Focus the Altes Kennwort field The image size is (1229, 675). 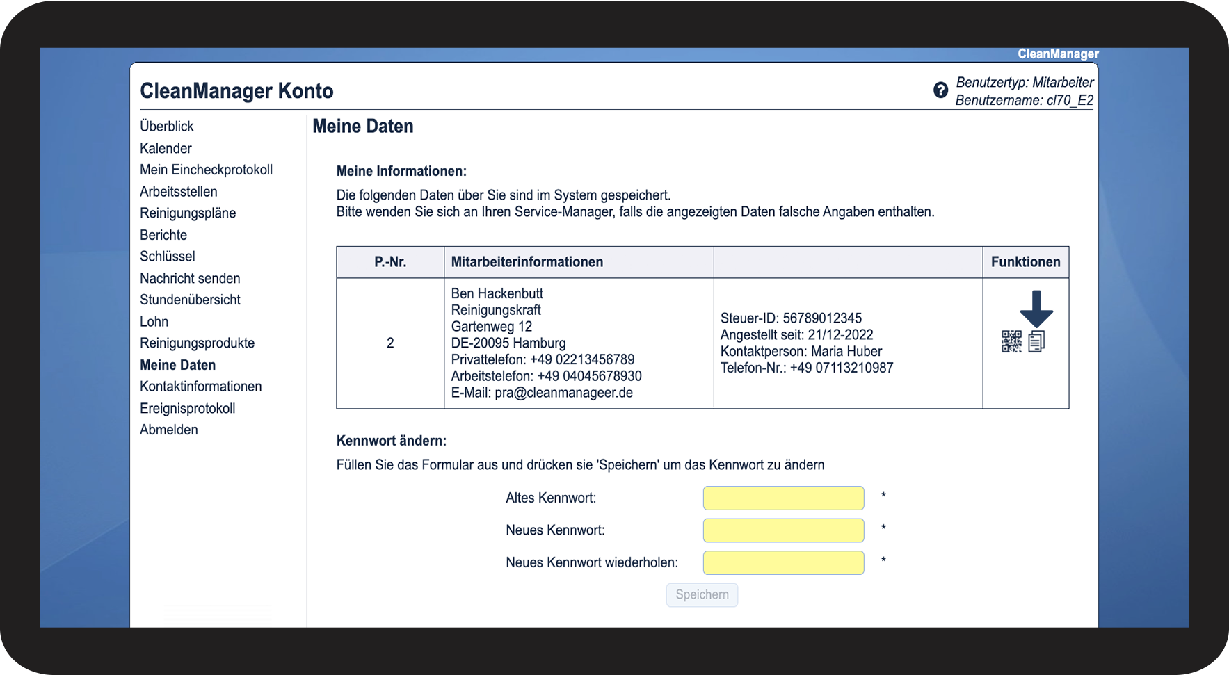point(783,498)
